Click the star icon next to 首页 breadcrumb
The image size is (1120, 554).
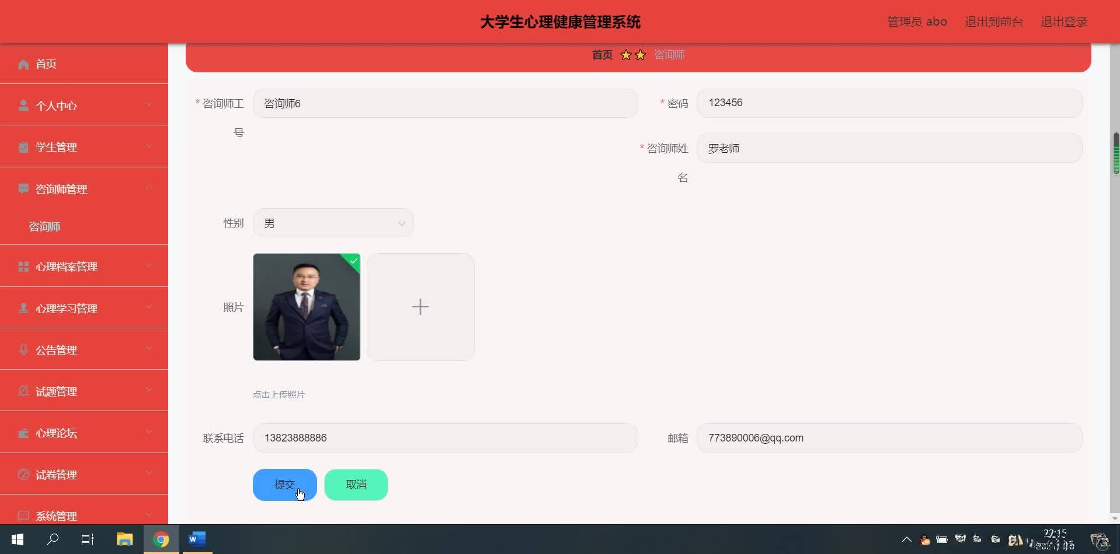pos(625,54)
